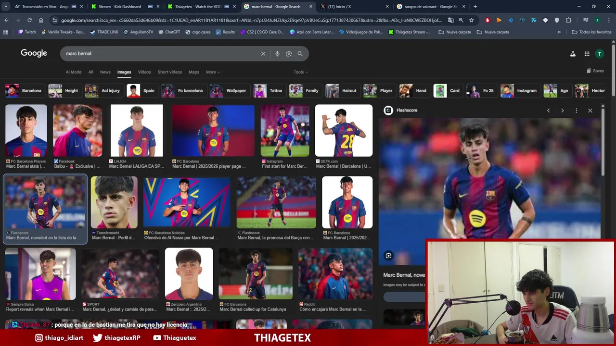Filter images by the Instagram chip
The width and height of the screenshot is (616, 346).
pyautogui.click(x=519, y=91)
